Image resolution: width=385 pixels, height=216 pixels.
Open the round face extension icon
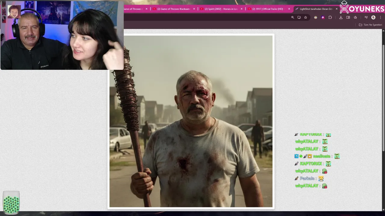pos(316,17)
